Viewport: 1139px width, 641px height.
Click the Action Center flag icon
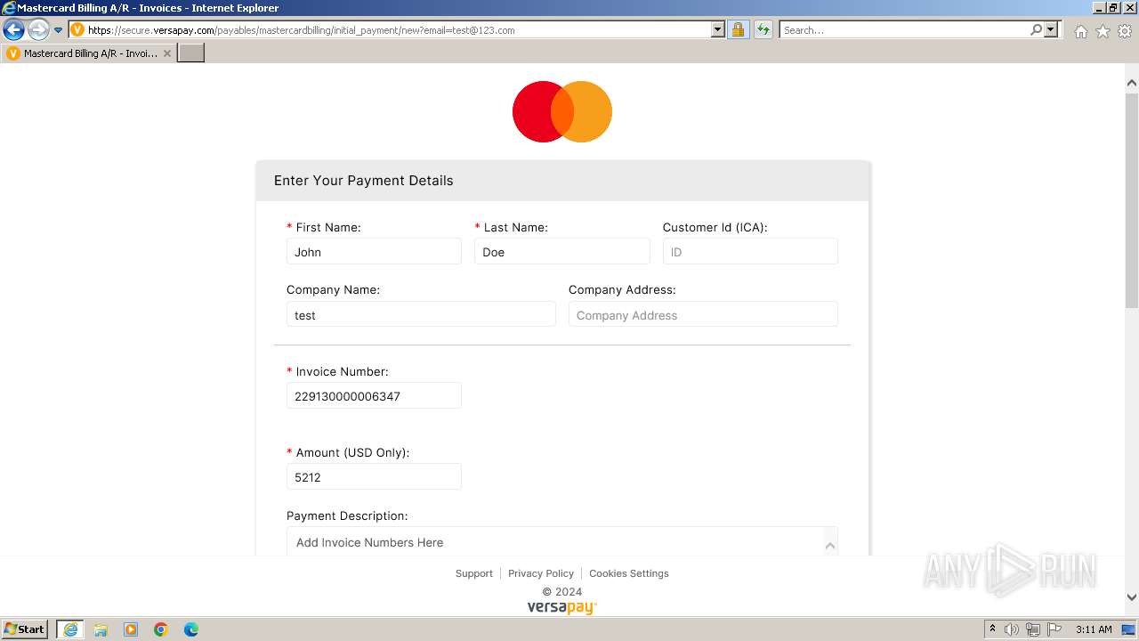[1054, 629]
